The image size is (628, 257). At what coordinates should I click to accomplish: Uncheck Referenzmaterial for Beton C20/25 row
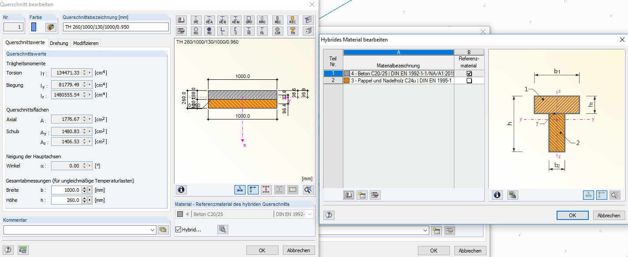(469, 74)
